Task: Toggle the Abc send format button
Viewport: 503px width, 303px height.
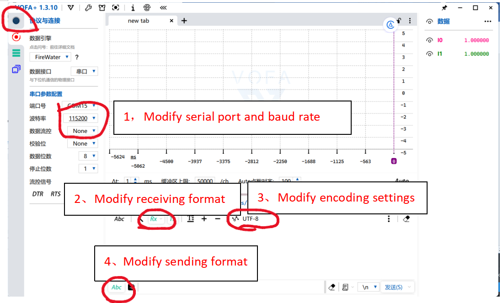Action: tap(117, 287)
